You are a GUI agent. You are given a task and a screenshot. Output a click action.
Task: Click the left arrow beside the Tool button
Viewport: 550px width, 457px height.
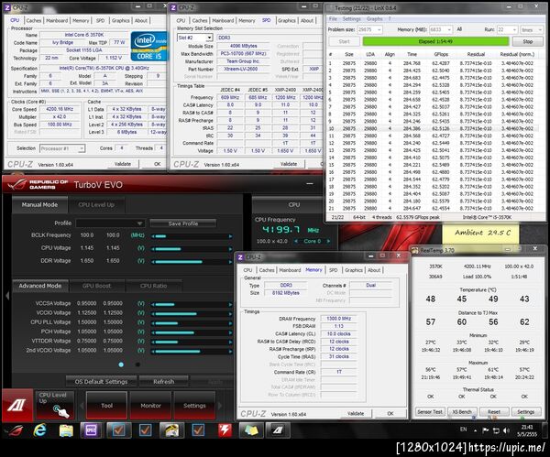[81, 406]
